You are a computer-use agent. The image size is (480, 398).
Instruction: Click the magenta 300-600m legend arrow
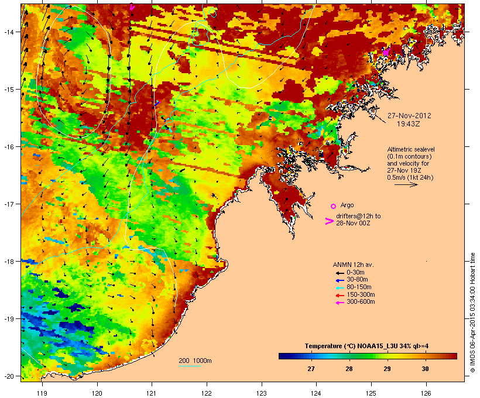point(340,303)
